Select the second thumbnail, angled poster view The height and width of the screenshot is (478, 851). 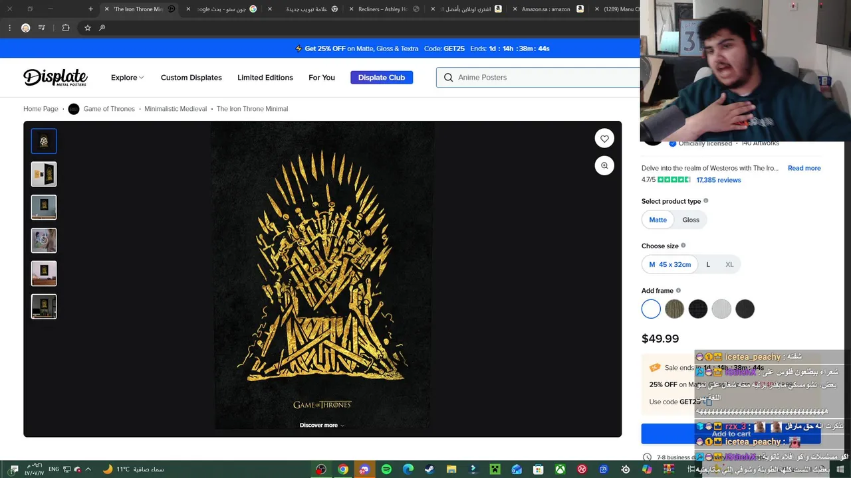point(44,175)
